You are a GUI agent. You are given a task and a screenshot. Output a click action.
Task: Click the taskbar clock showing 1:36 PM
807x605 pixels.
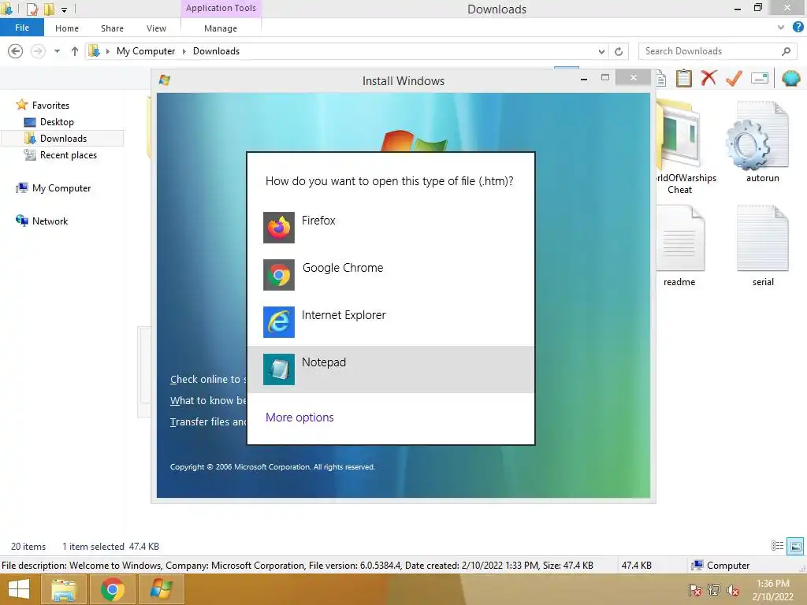click(772, 590)
